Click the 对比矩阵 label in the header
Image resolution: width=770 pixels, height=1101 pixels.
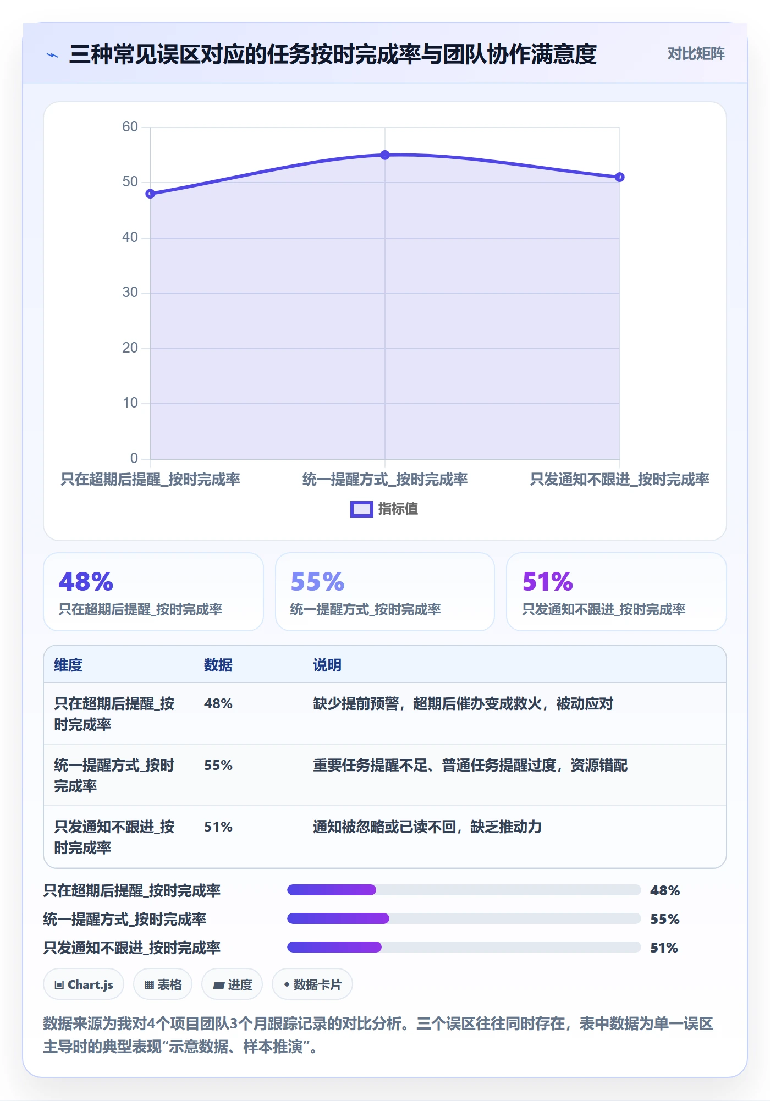tap(696, 54)
